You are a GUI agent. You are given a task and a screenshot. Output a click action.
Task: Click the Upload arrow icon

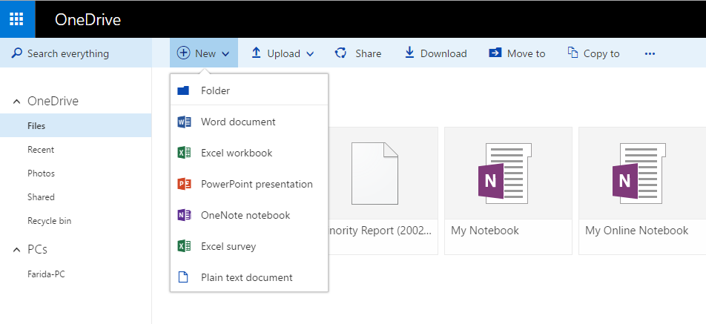coord(256,53)
